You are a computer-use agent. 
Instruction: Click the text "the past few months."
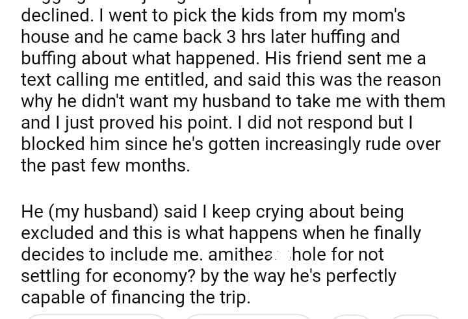105,166
